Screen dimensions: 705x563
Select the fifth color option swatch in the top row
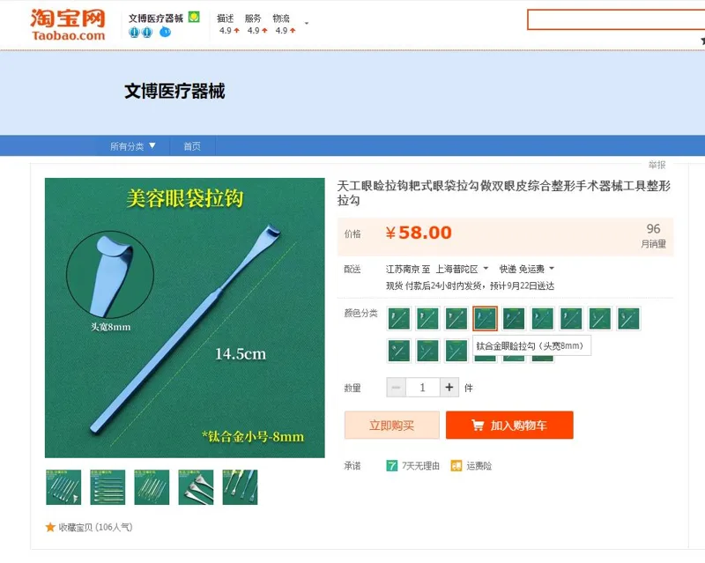pyautogui.click(x=514, y=318)
